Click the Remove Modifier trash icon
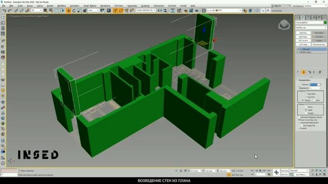This screenshot has height=184, width=328. click(x=314, y=72)
